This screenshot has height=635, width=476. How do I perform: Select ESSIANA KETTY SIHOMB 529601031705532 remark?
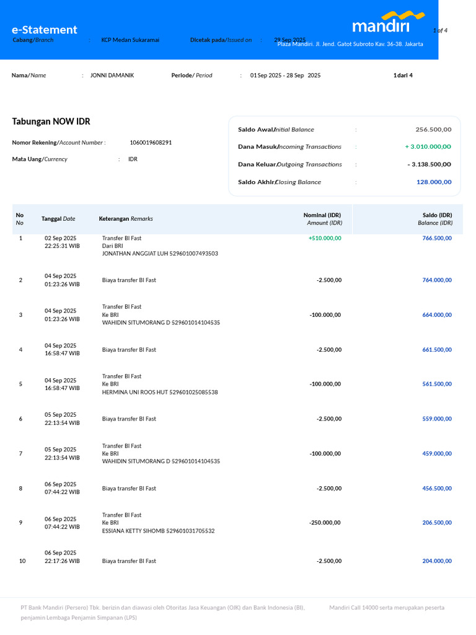tap(158, 531)
